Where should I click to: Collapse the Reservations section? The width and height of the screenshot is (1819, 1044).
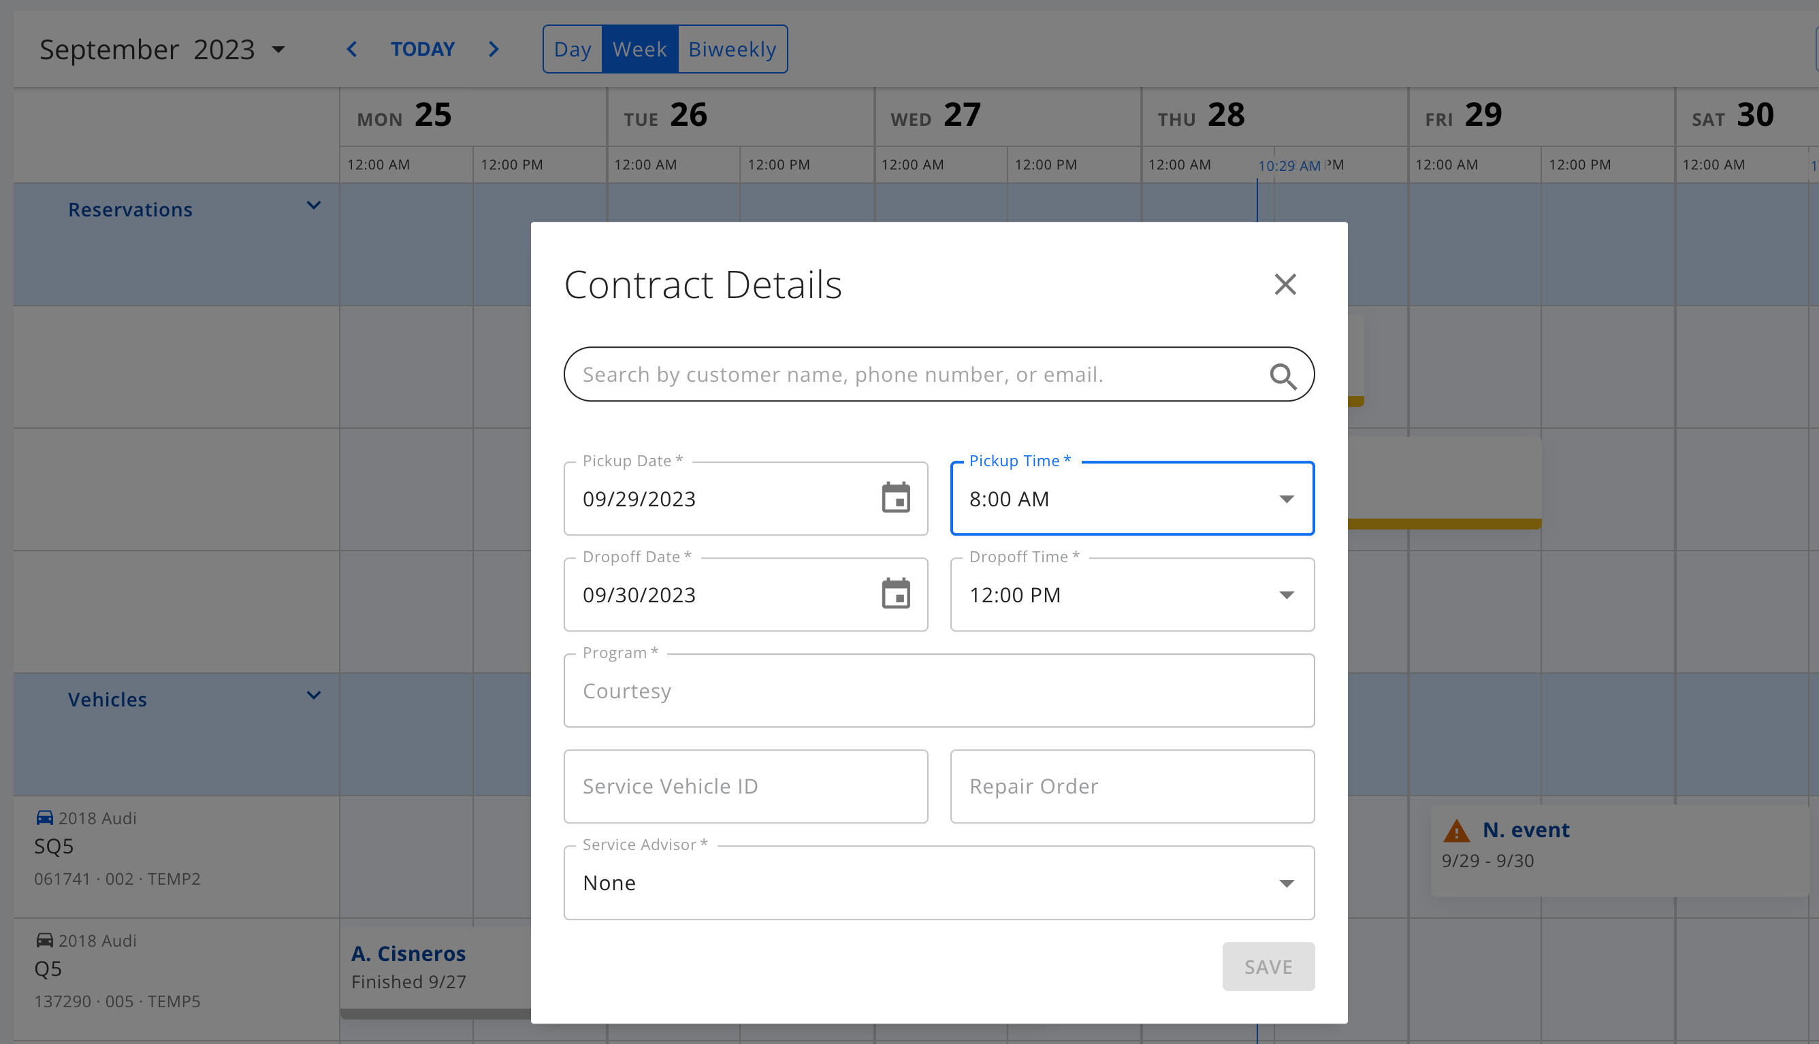tap(313, 206)
